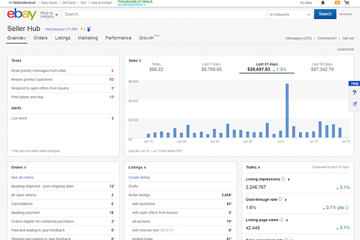The width and height of the screenshot is (360, 240).
Task: Expand the Listings section header
Action: click(137, 167)
